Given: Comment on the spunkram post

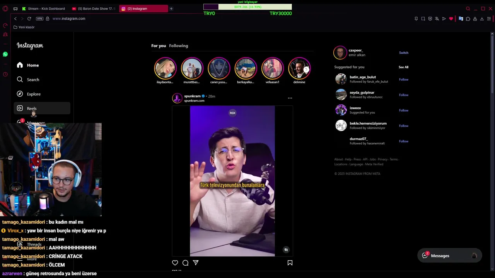Looking at the screenshot, I should pyautogui.click(x=185, y=263).
